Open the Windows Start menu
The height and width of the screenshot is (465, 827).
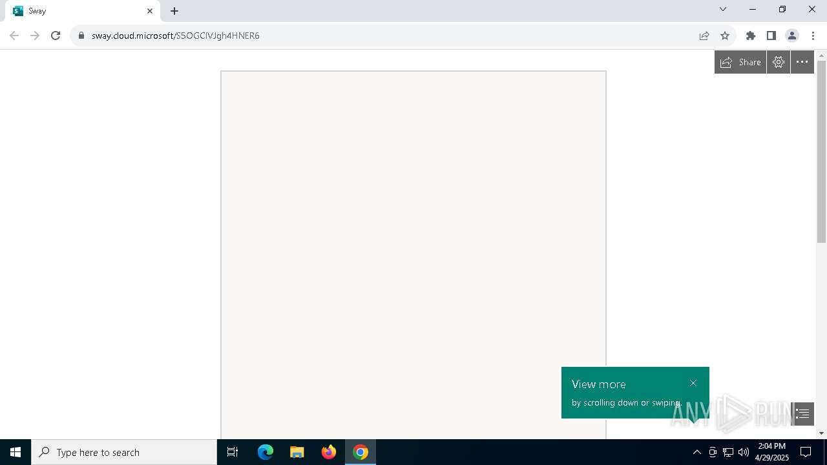coord(16,452)
